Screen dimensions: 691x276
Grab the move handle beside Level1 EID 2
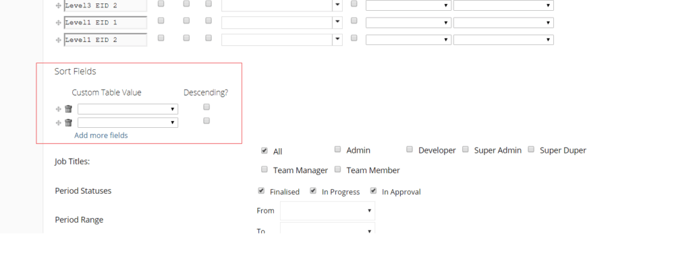pyautogui.click(x=58, y=40)
